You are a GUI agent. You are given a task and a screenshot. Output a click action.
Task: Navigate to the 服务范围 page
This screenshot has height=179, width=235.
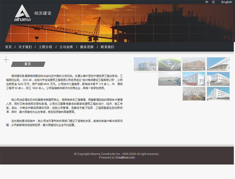(x=87, y=47)
